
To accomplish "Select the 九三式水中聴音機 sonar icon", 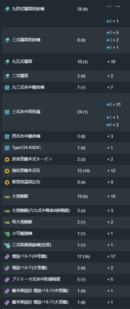I will pyautogui.click(x=7, y=88).
